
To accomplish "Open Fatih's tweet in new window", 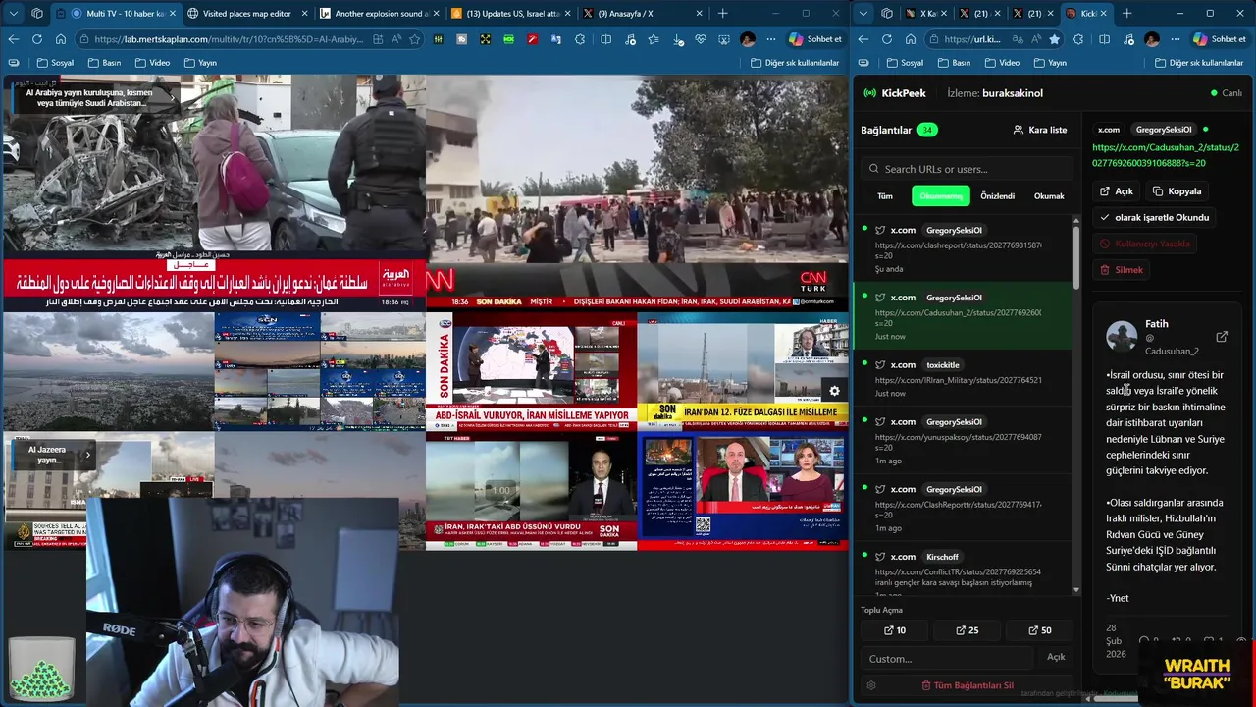I will pos(1222,337).
